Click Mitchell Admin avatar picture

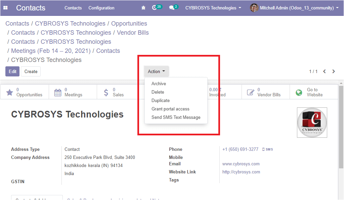click(254, 8)
